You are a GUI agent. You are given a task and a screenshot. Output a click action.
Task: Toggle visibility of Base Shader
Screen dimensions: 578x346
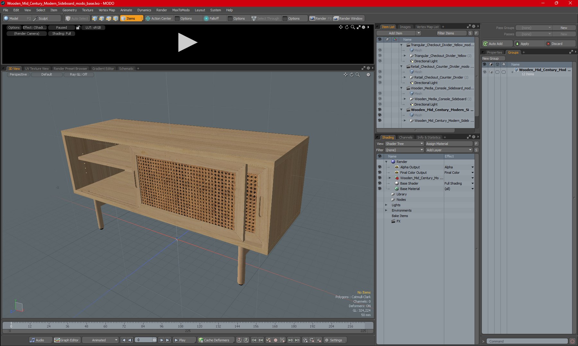[x=380, y=184]
